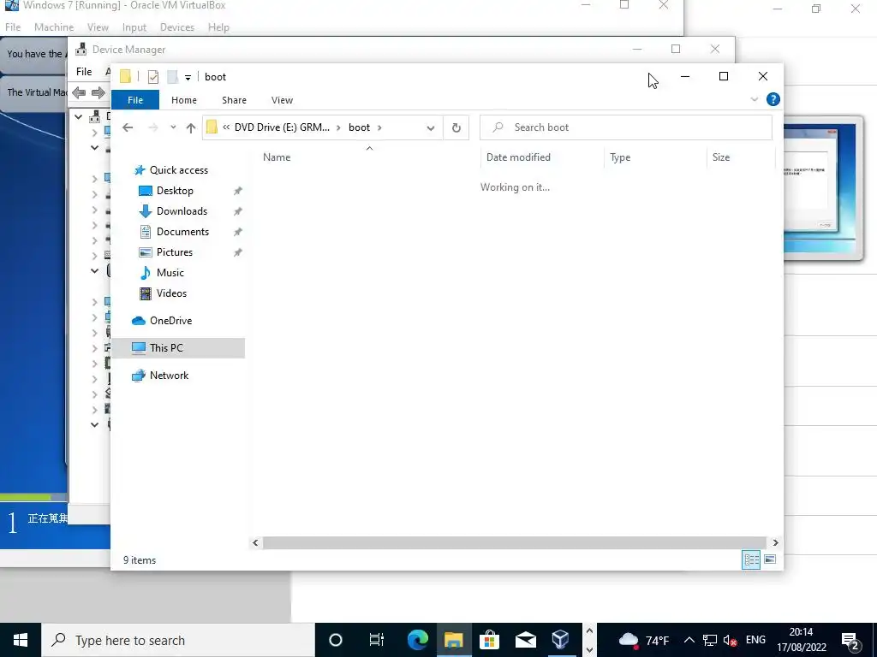Select Quick access in navigation pane

pos(178,170)
